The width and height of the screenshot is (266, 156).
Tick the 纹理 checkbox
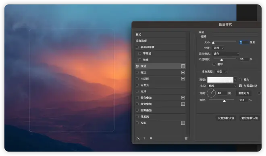point(139,60)
